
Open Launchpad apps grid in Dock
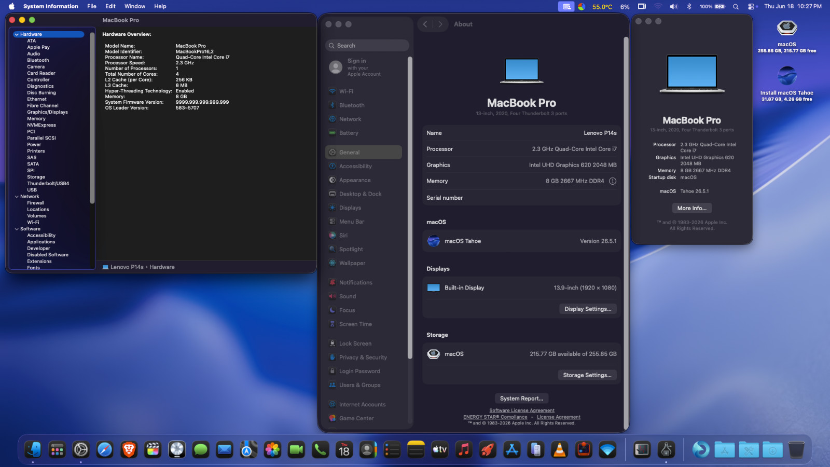[x=57, y=449]
